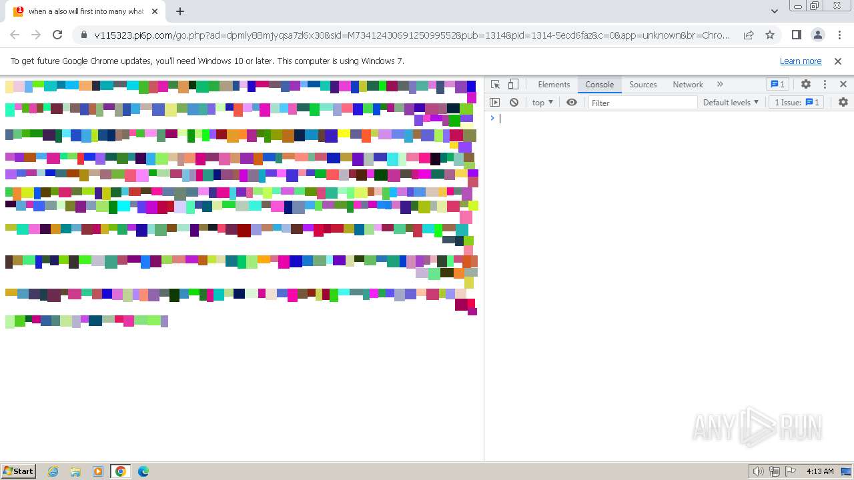Expand more DevTools tabs chevron
The height and width of the screenshot is (480, 854).
[x=720, y=84]
